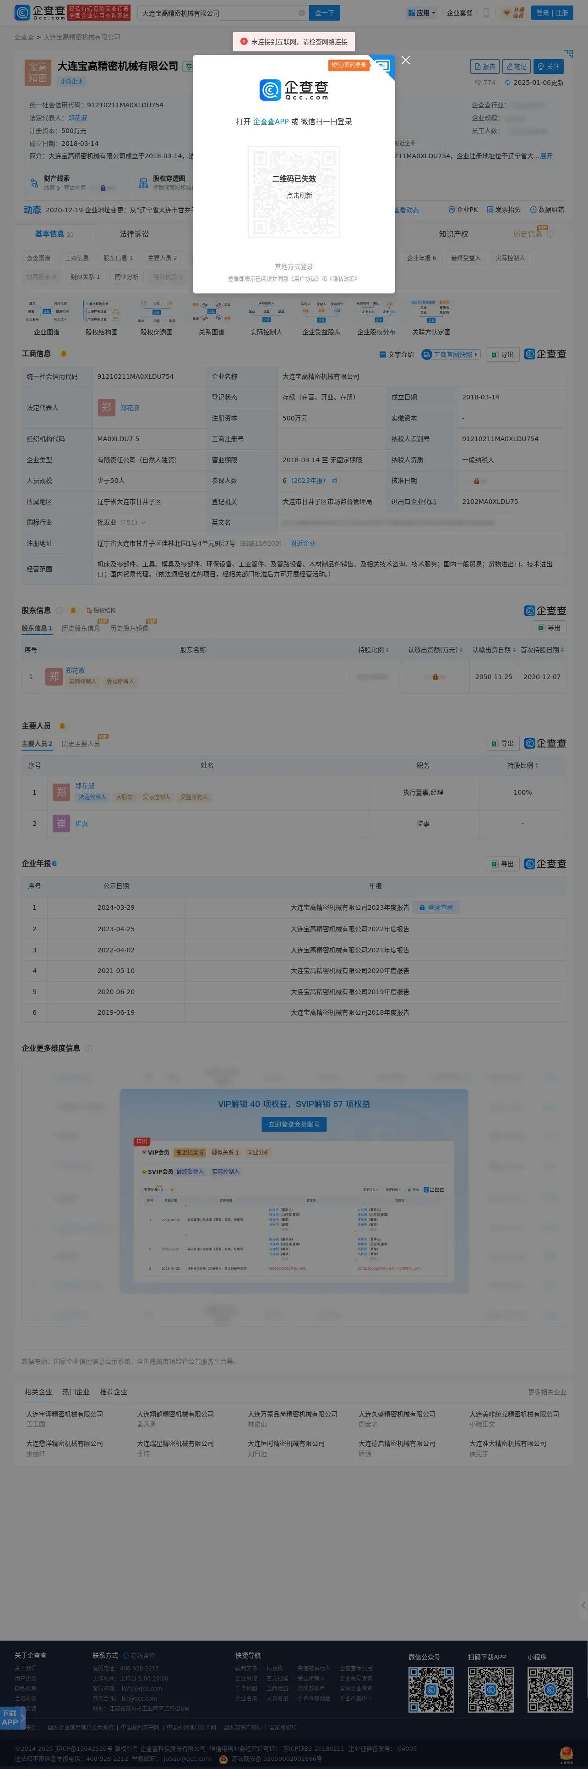This screenshot has height=1769, width=588.
Task: Click the mobile phone icon in header
Action: coord(486,13)
